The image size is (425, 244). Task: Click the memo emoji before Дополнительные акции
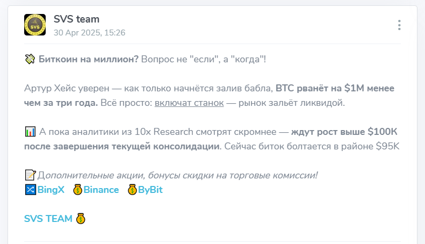click(x=30, y=175)
